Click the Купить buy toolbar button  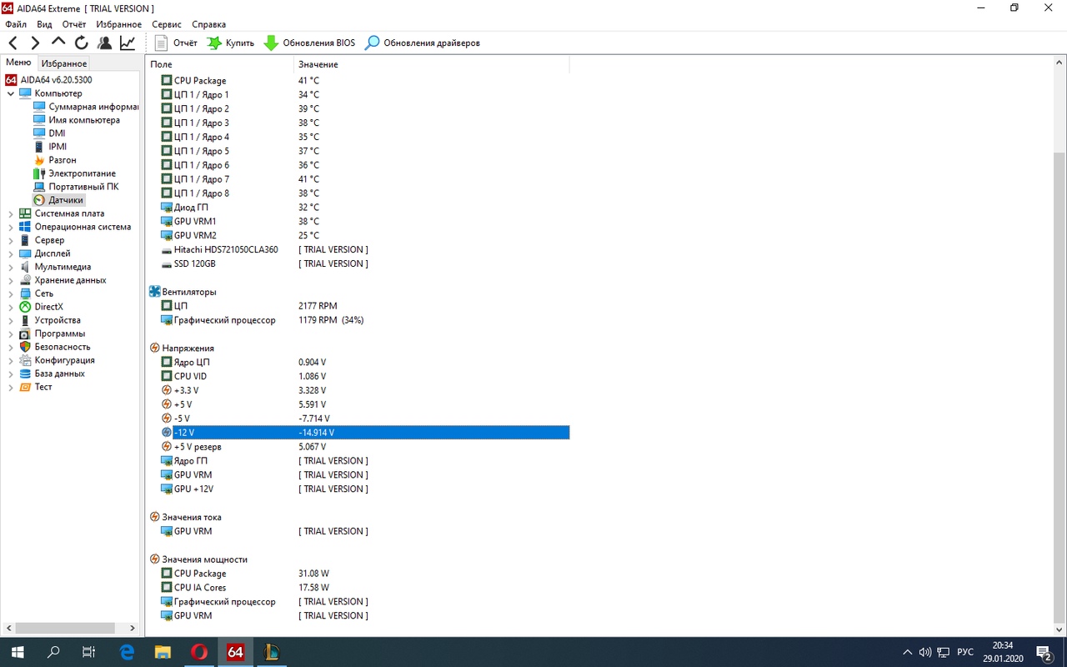(231, 43)
